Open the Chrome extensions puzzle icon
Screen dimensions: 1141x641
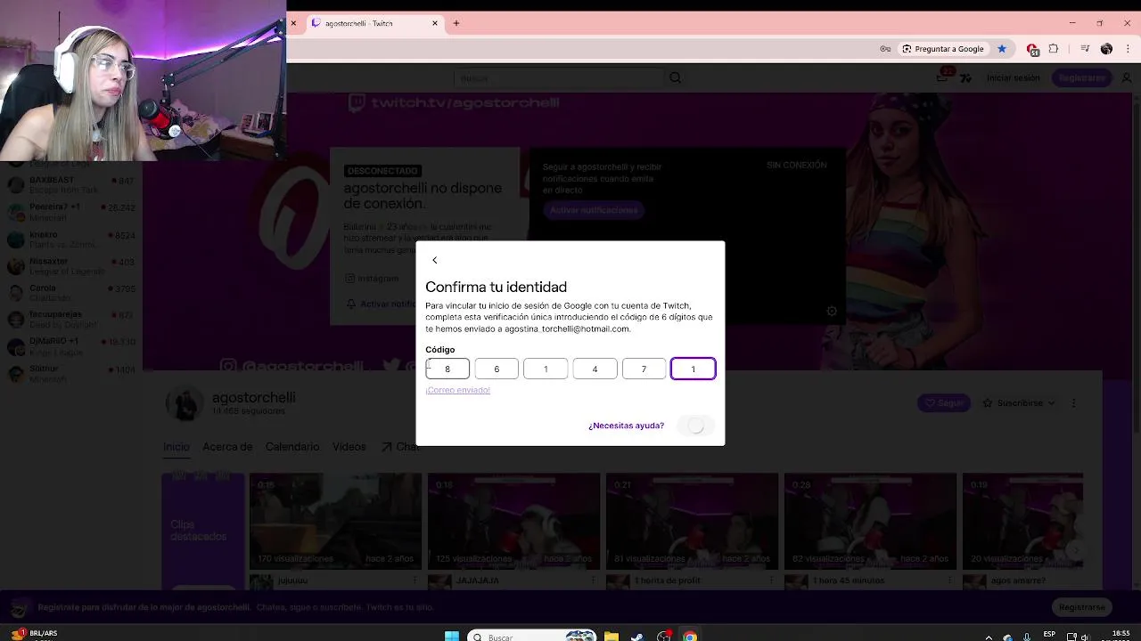[1054, 49]
